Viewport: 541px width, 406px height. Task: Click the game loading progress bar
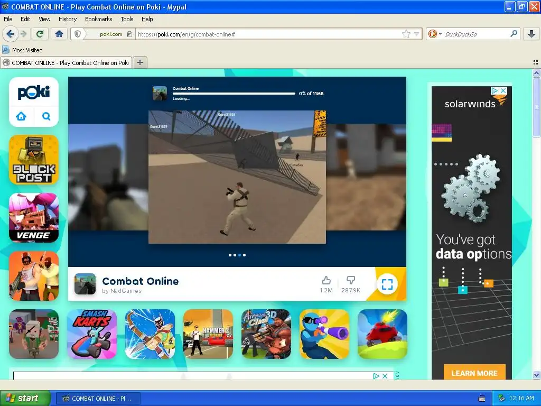click(234, 93)
